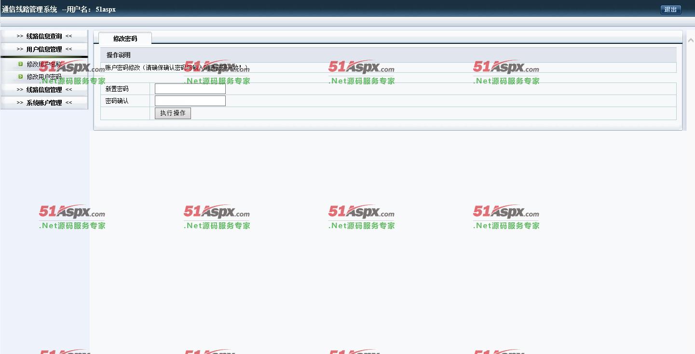Expand the 线路信息管理 sidebar section
The image size is (695, 354).
coord(44,90)
